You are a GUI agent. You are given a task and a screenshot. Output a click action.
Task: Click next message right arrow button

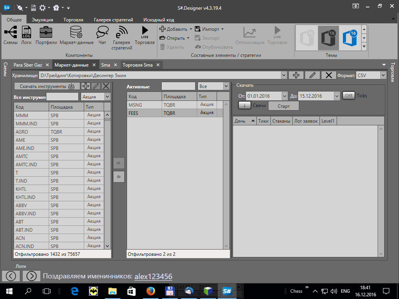pos(31,276)
